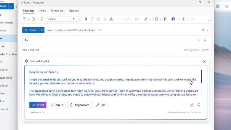Click the Apps grid icon in toolbar
This screenshot has width=231, height=130.
156,19
